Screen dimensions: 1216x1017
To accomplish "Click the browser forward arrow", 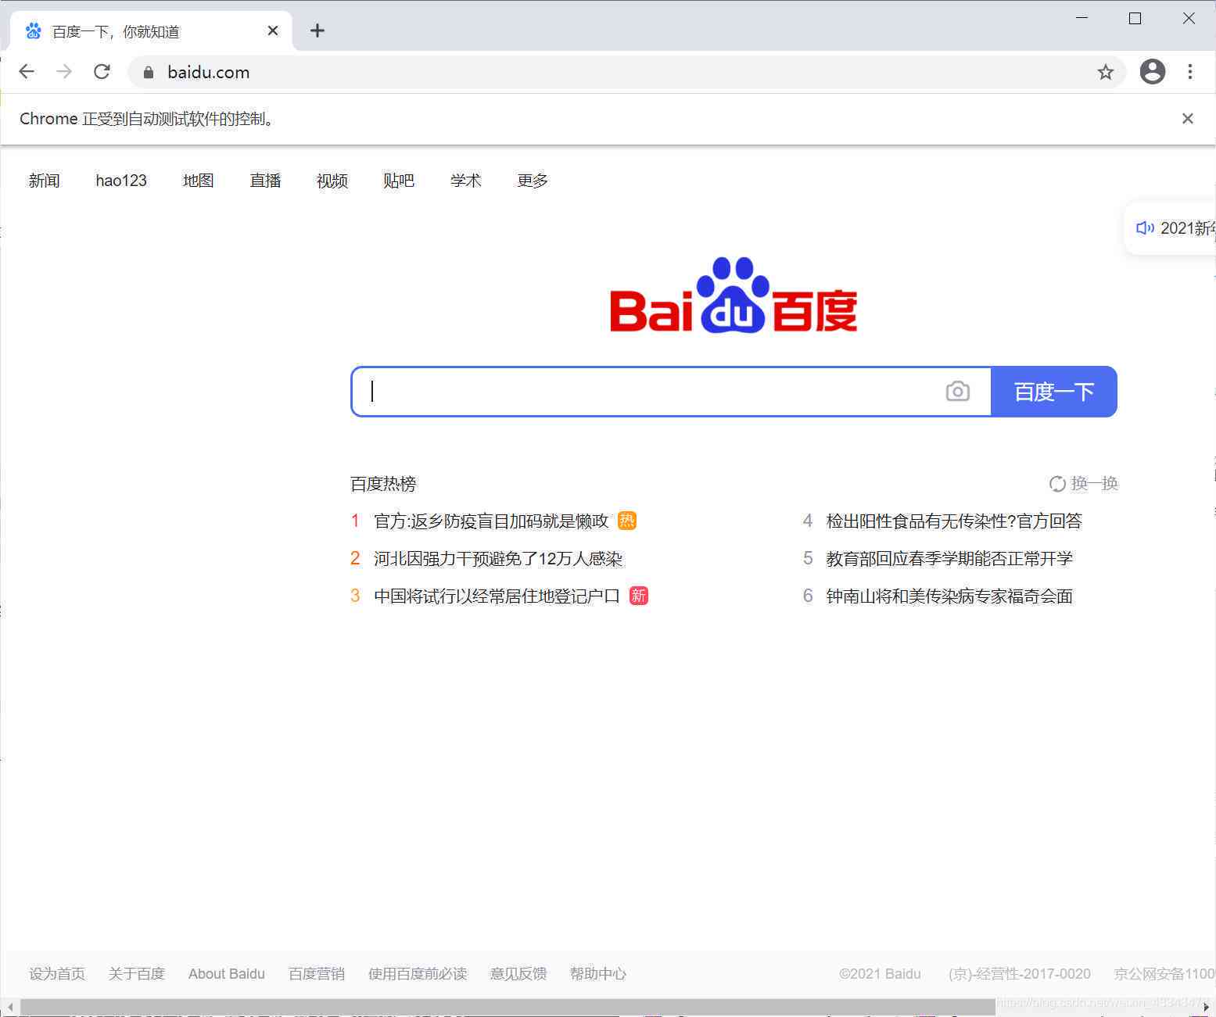I will (64, 72).
